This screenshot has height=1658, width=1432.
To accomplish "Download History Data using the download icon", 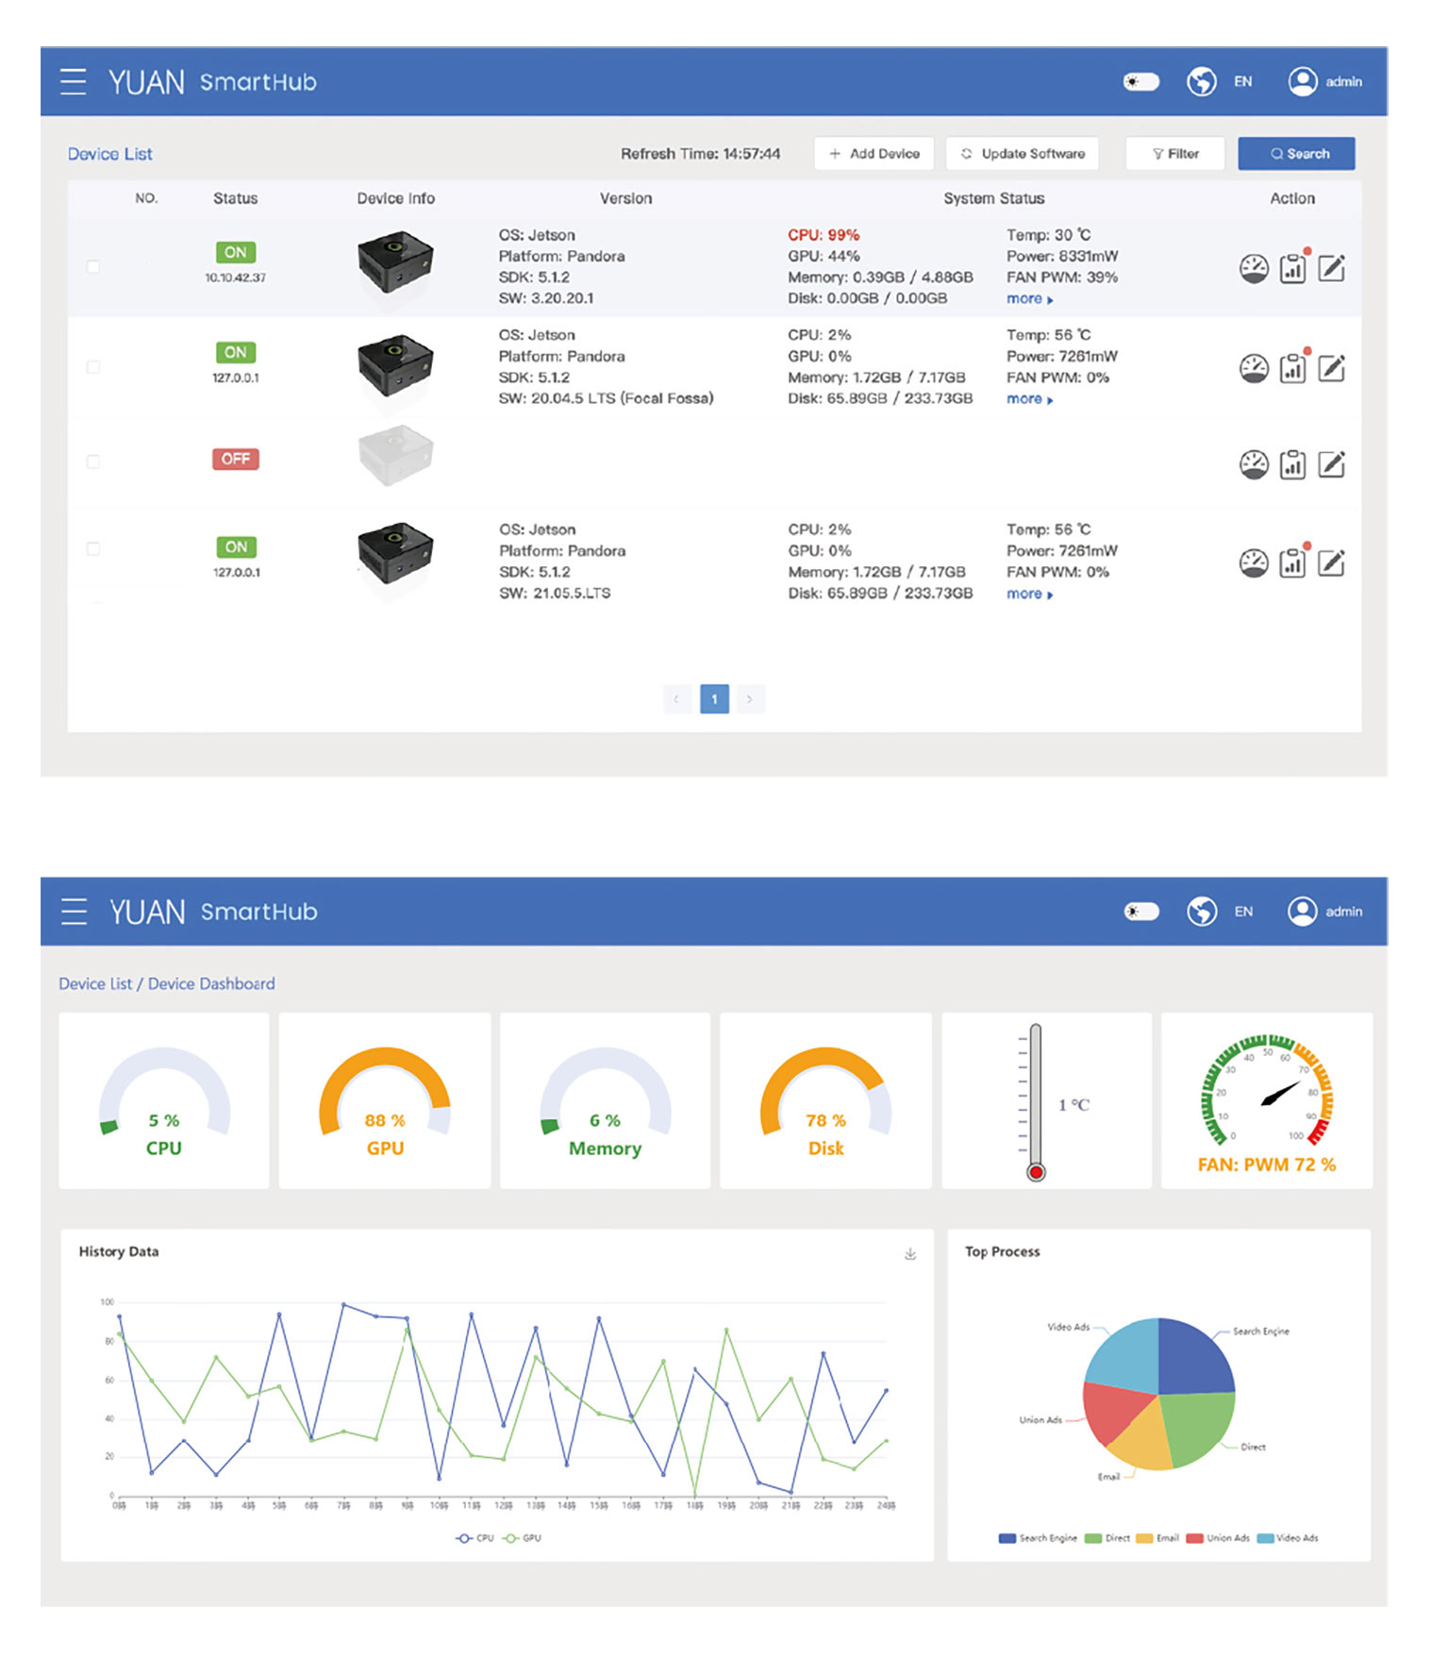I will [910, 1254].
